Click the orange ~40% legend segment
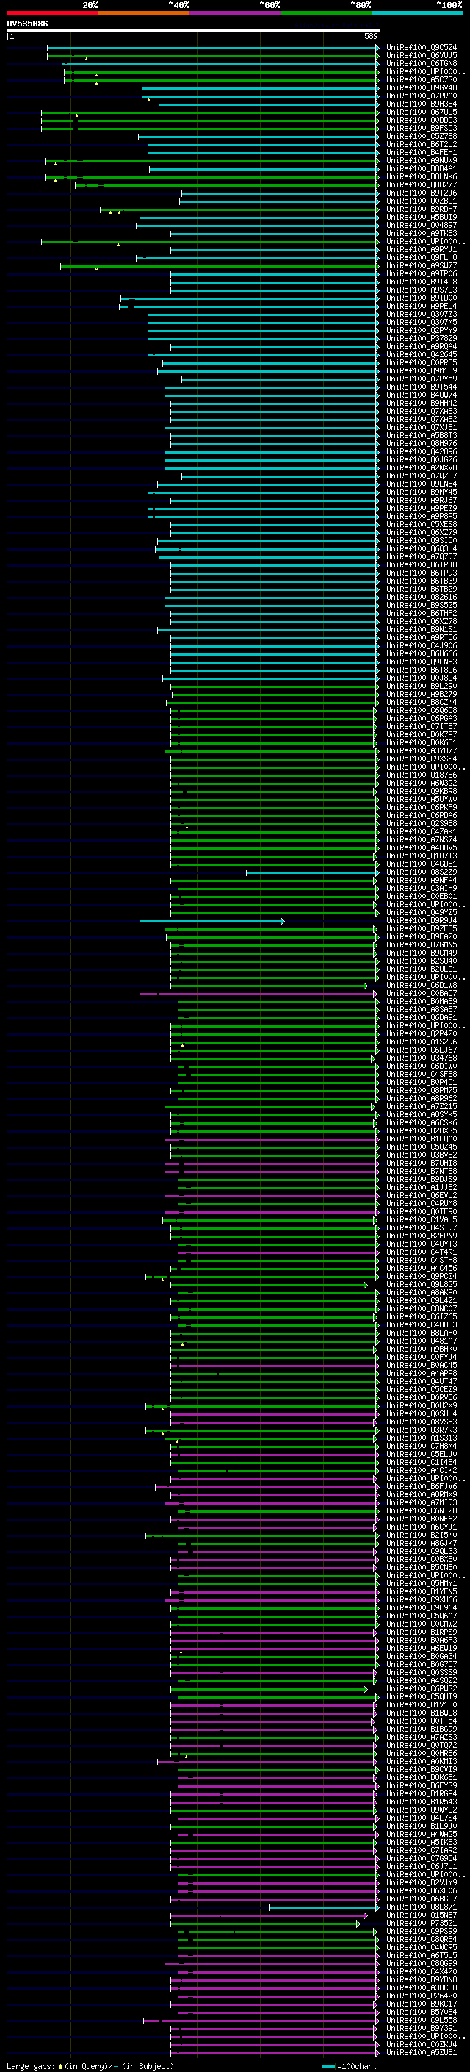The image size is (470, 2072). 144,13
